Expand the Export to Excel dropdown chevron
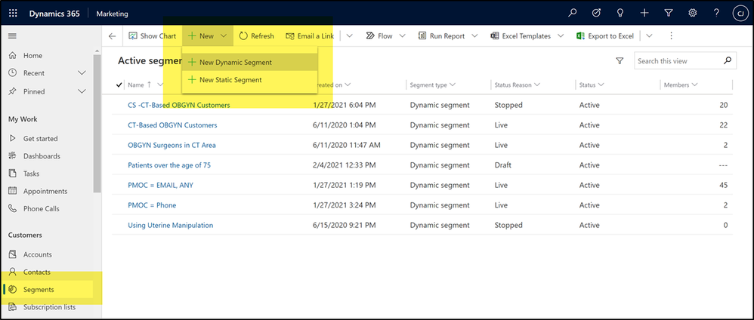 click(649, 36)
